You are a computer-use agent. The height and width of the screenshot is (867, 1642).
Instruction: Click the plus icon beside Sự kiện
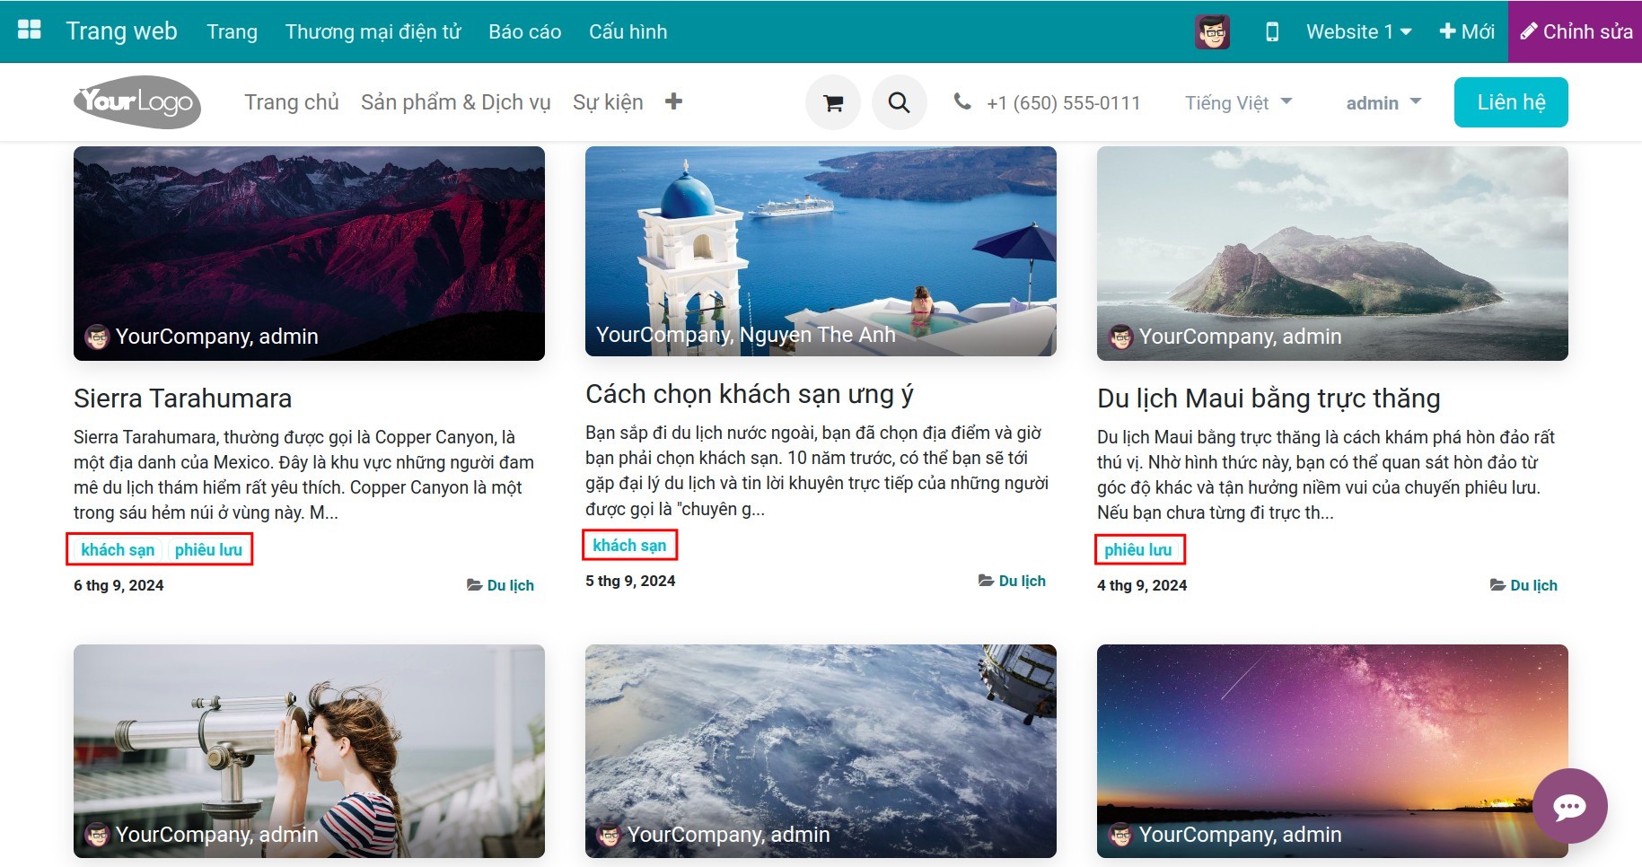pos(673,102)
